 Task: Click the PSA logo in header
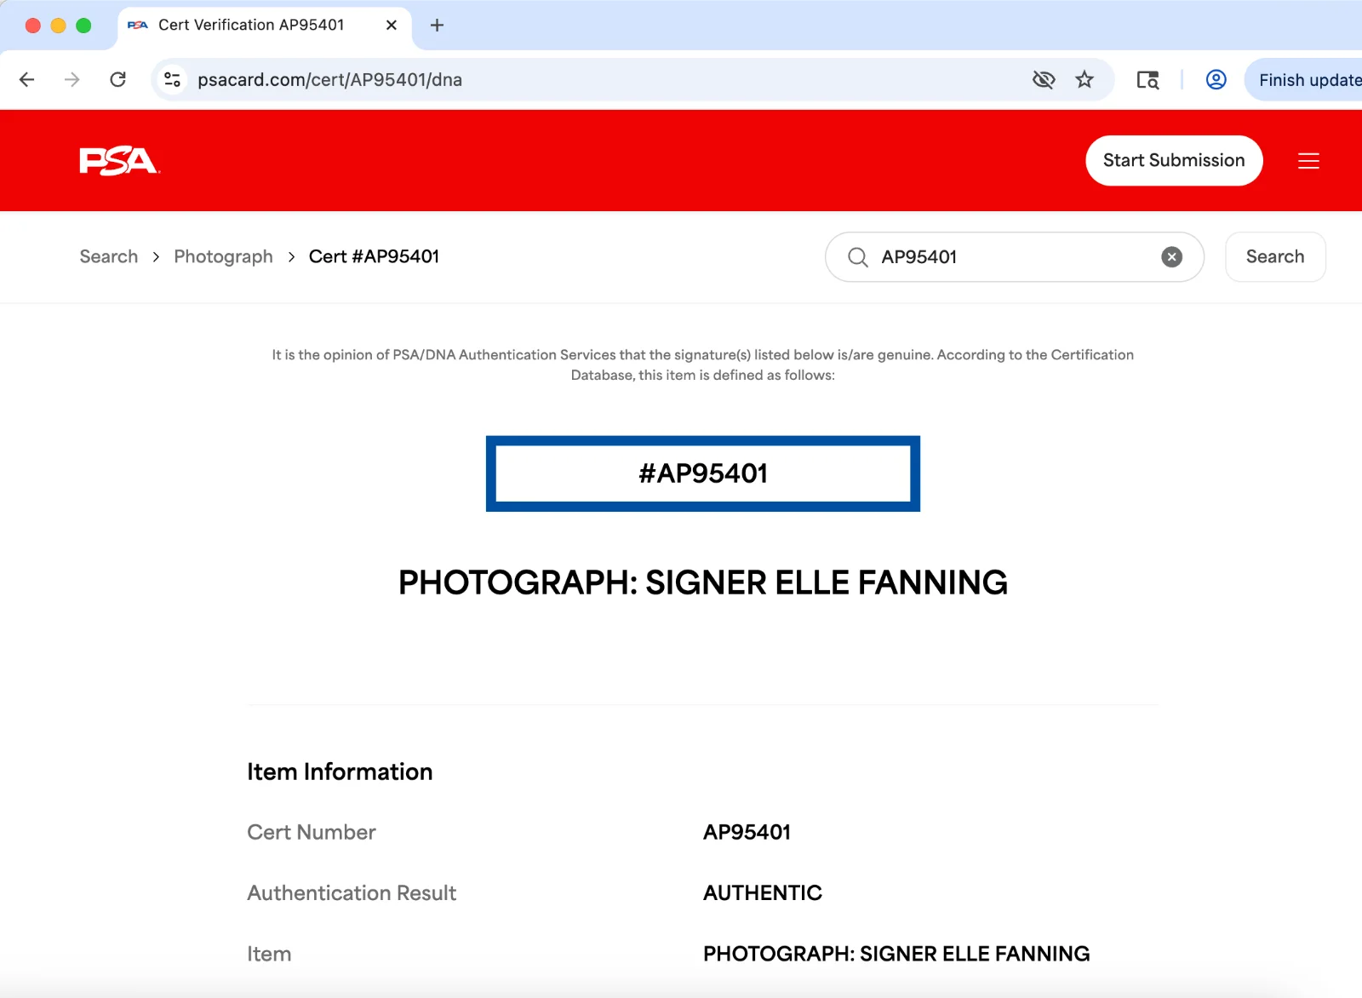119,160
